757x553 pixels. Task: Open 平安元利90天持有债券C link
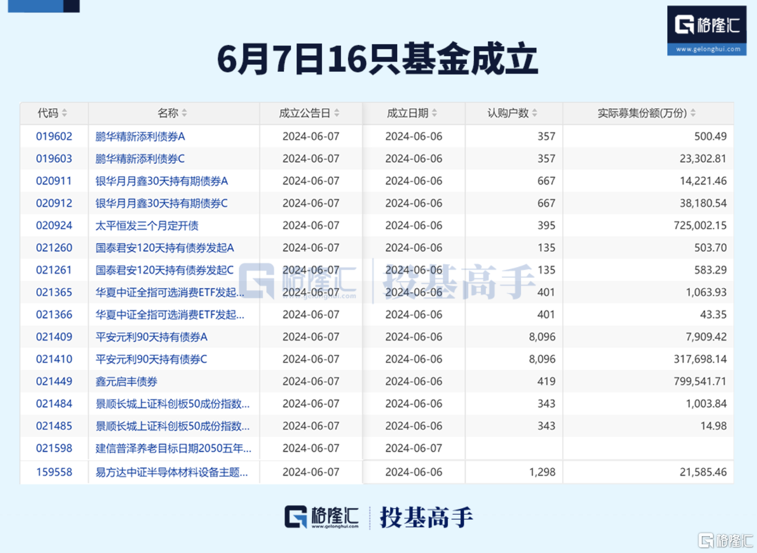(152, 359)
